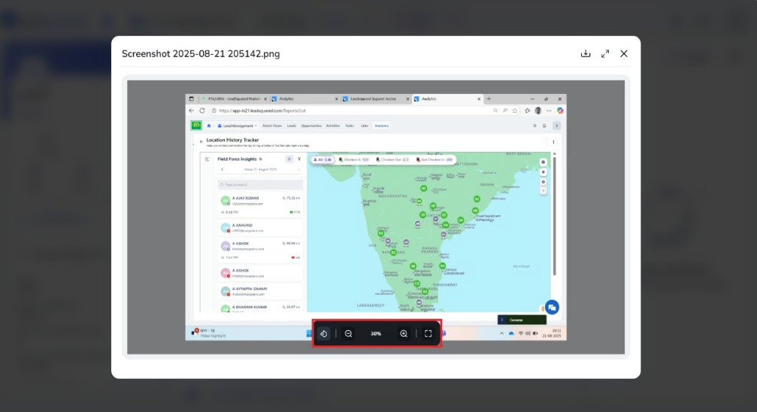
Task: Click the filter funnel in Field Force Insights
Action: point(299,159)
